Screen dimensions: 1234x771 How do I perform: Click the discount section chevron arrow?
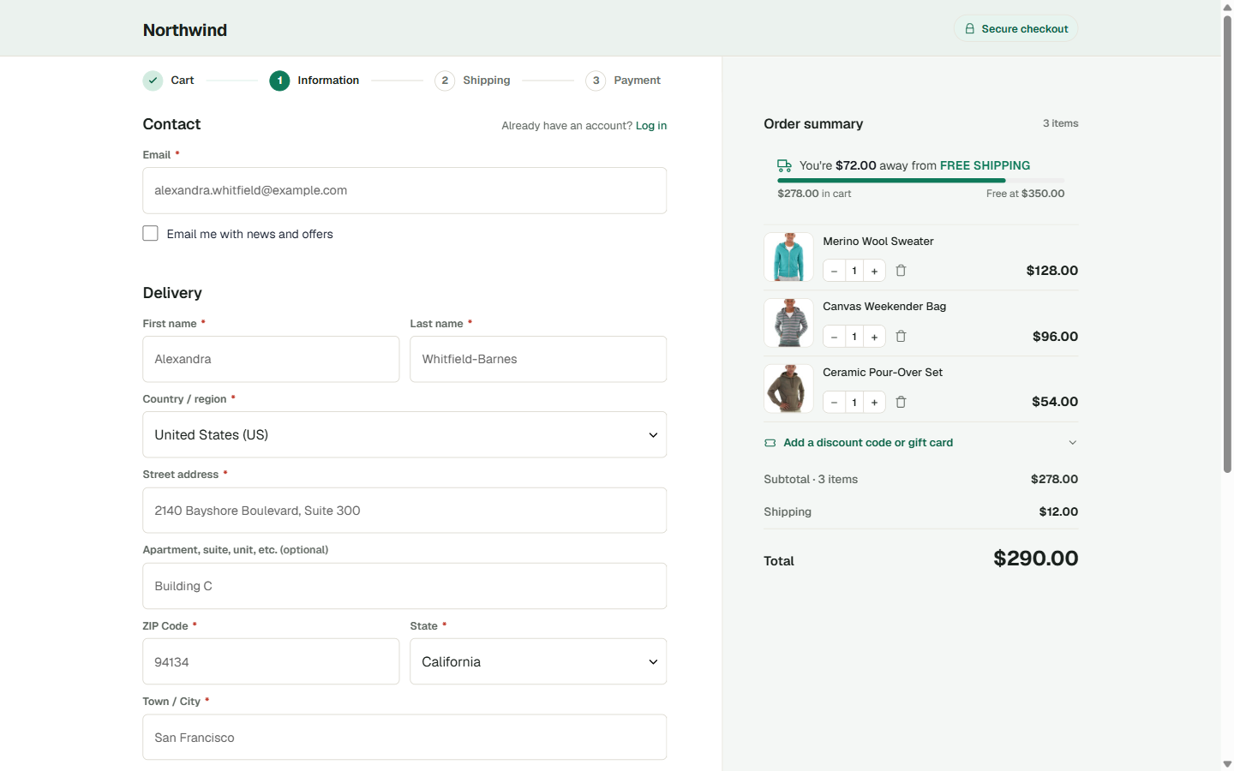tap(1072, 443)
